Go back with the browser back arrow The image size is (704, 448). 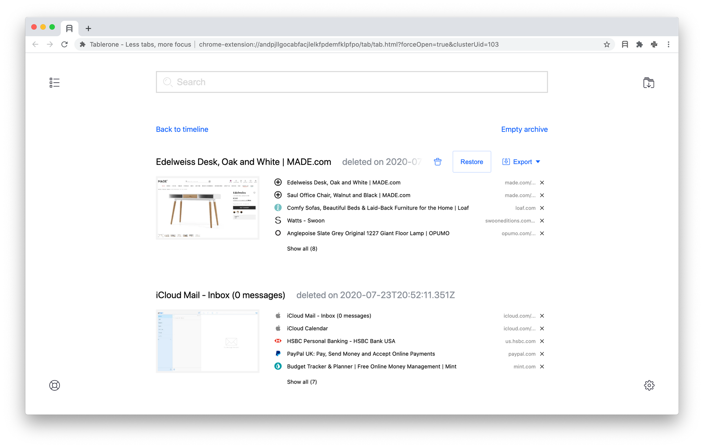pyautogui.click(x=35, y=44)
